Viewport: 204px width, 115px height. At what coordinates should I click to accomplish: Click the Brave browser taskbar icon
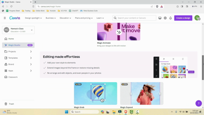126,112
